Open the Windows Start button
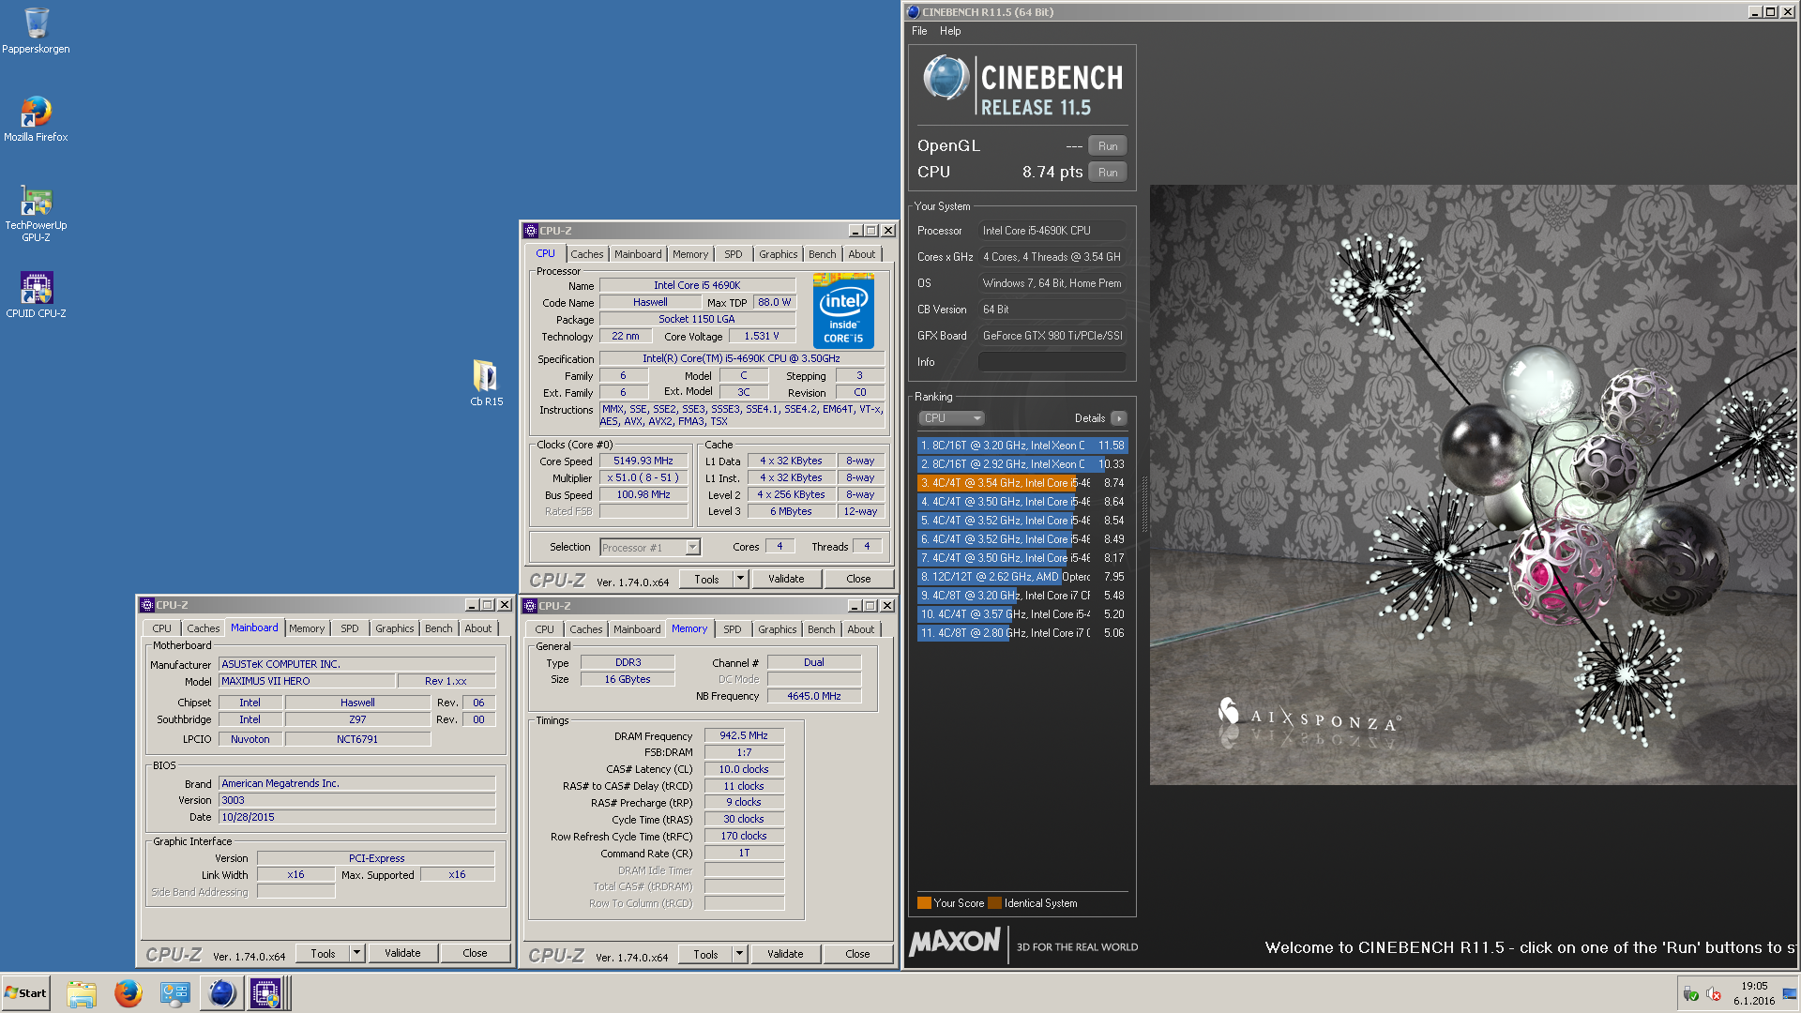Image resolution: width=1801 pixels, height=1013 pixels. click(25, 993)
